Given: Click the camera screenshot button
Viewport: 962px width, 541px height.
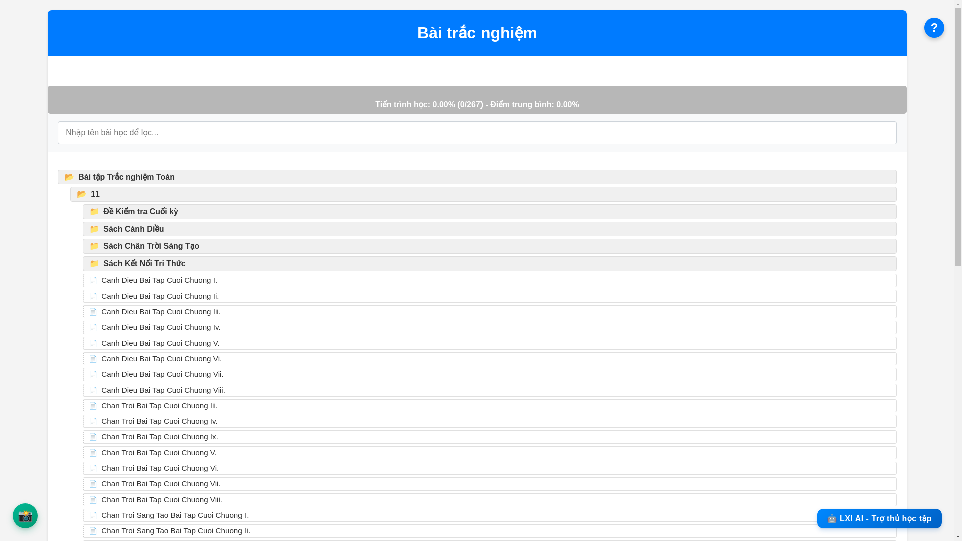Looking at the screenshot, I should [x=25, y=516].
